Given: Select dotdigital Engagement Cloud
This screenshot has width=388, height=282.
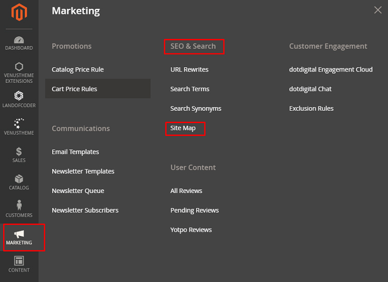Looking at the screenshot, I should [331, 69].
